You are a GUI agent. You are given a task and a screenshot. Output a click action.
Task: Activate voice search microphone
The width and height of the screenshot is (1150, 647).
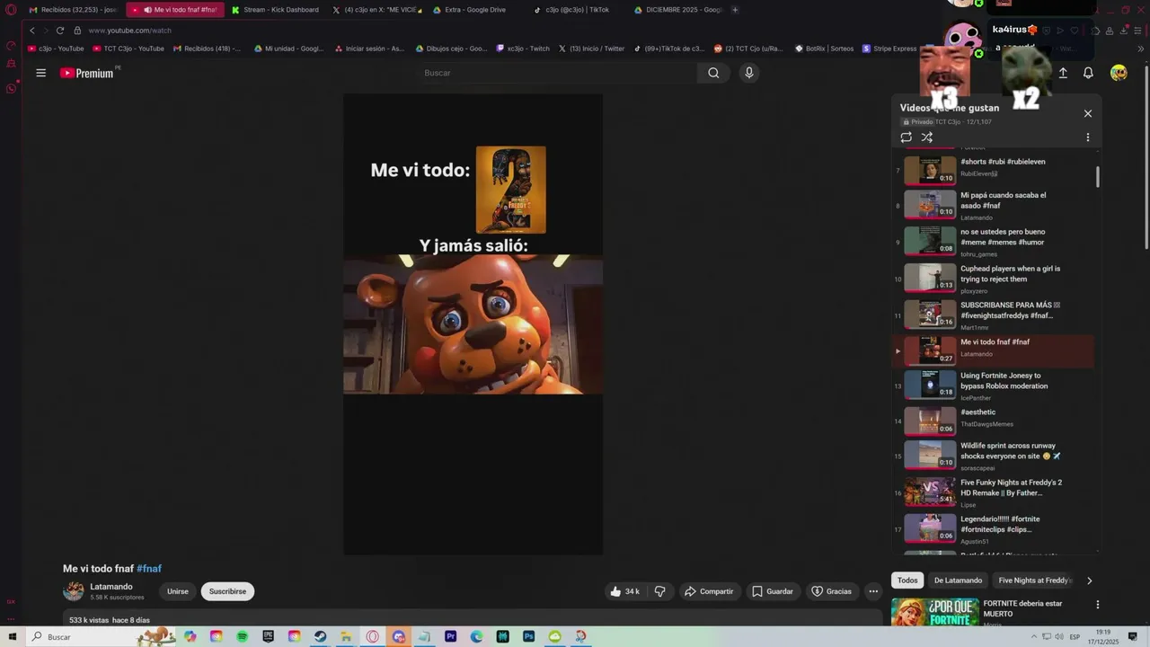click(748, 73)
